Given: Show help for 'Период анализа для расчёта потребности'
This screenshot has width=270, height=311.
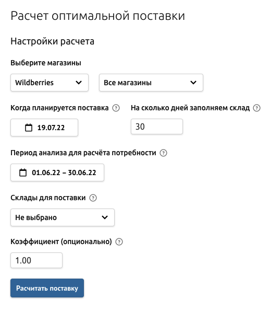Looking at the screenshot, I should point(163,153).
